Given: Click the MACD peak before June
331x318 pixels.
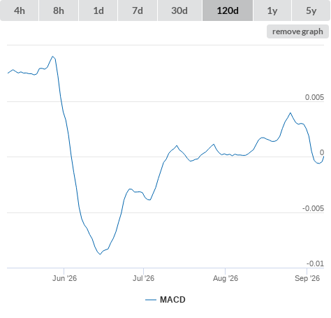Looking at the screenshot, I should pos(53,57).
